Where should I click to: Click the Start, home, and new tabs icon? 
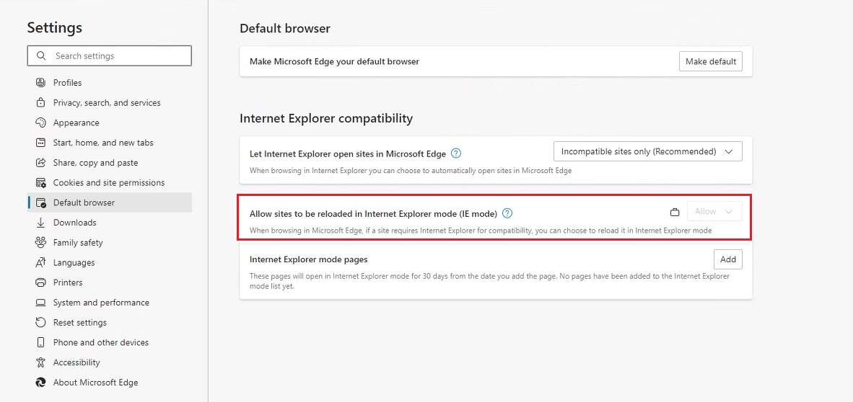(41, 143)
